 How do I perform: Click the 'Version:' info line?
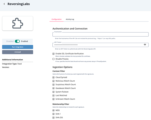[6, 67]
